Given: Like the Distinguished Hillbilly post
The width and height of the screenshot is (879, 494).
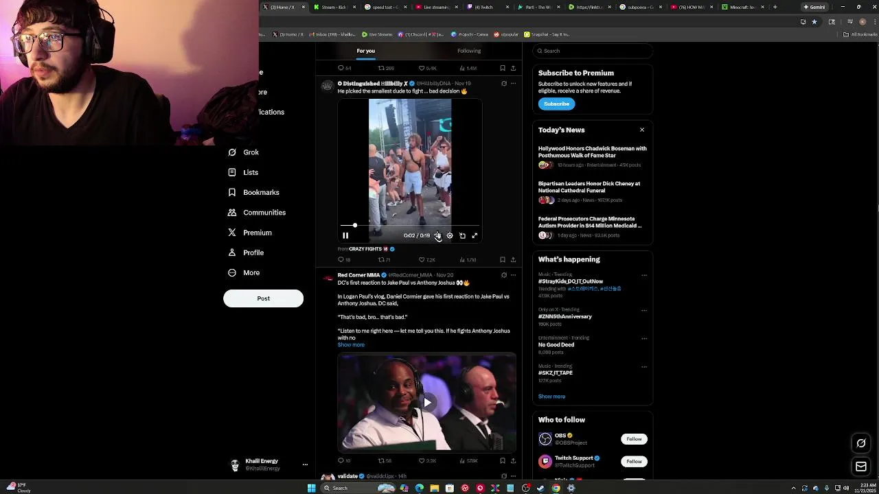Looking at the screenshot, I should coord(428,260).
